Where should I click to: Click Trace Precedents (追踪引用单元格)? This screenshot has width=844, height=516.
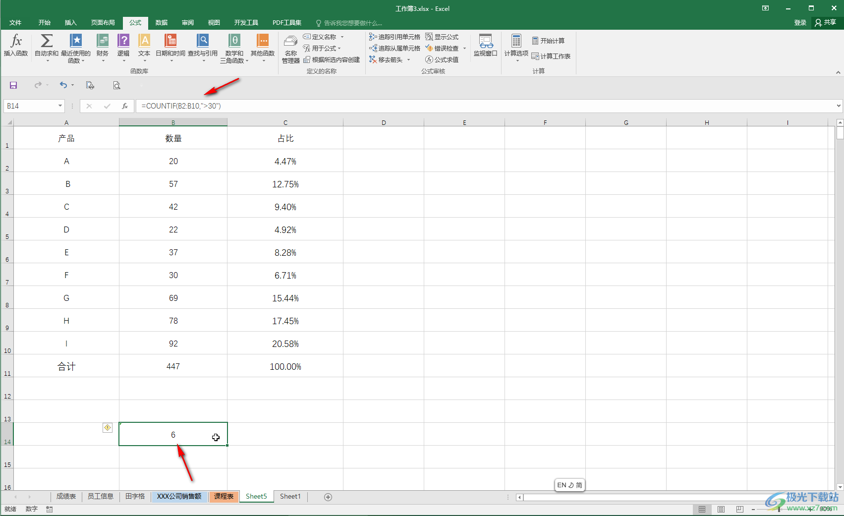click(394, 37)
